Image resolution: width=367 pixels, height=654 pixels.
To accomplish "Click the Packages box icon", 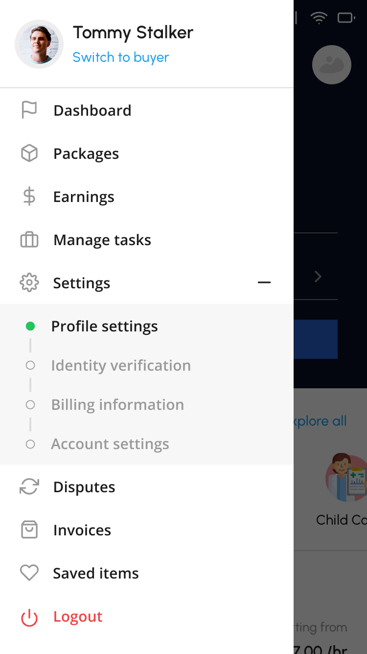I will tap(29, 153).
